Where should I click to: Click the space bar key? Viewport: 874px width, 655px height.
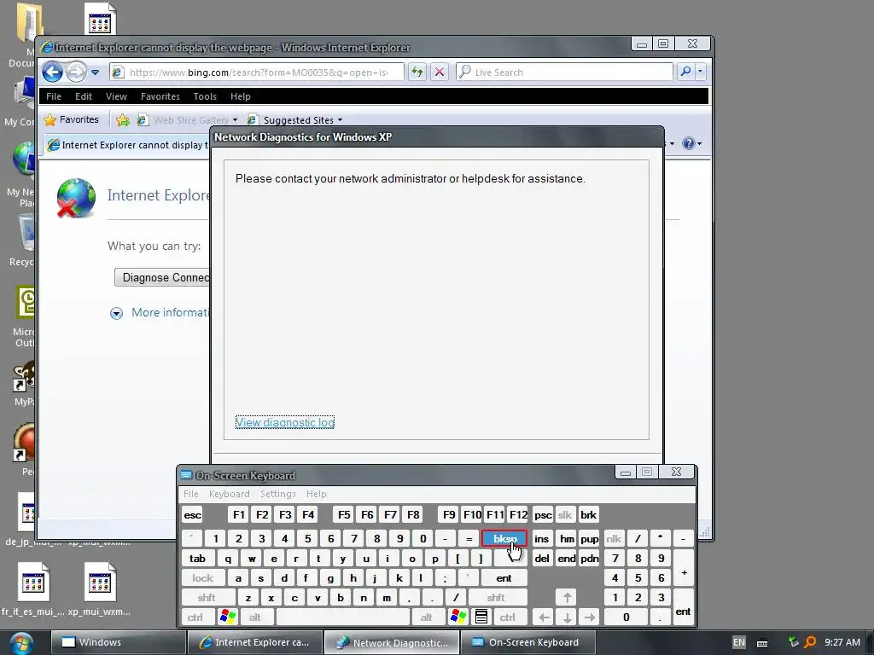343,617
